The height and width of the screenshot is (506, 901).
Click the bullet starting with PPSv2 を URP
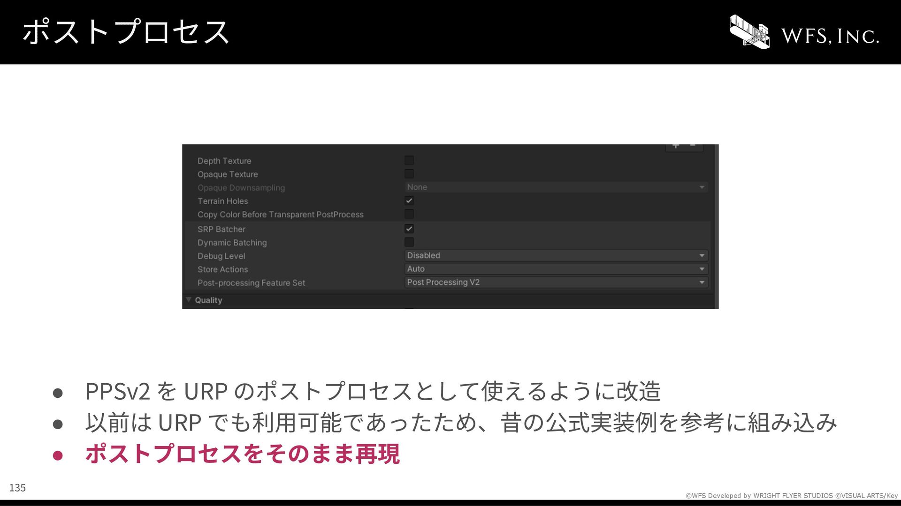coord(373,391)
